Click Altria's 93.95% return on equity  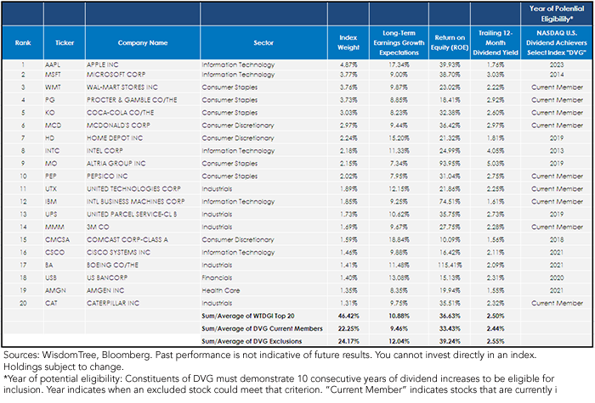coord(450,164)
